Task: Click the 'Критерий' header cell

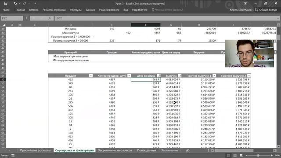Action: click(x=70, y=52)
